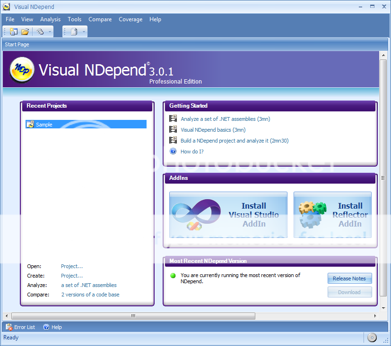Image resolution: width=391 pixels, height=346 pixels.
Task: Click the status bar round progress indicator
Action: pyautogui.click(x=372, y=338)
